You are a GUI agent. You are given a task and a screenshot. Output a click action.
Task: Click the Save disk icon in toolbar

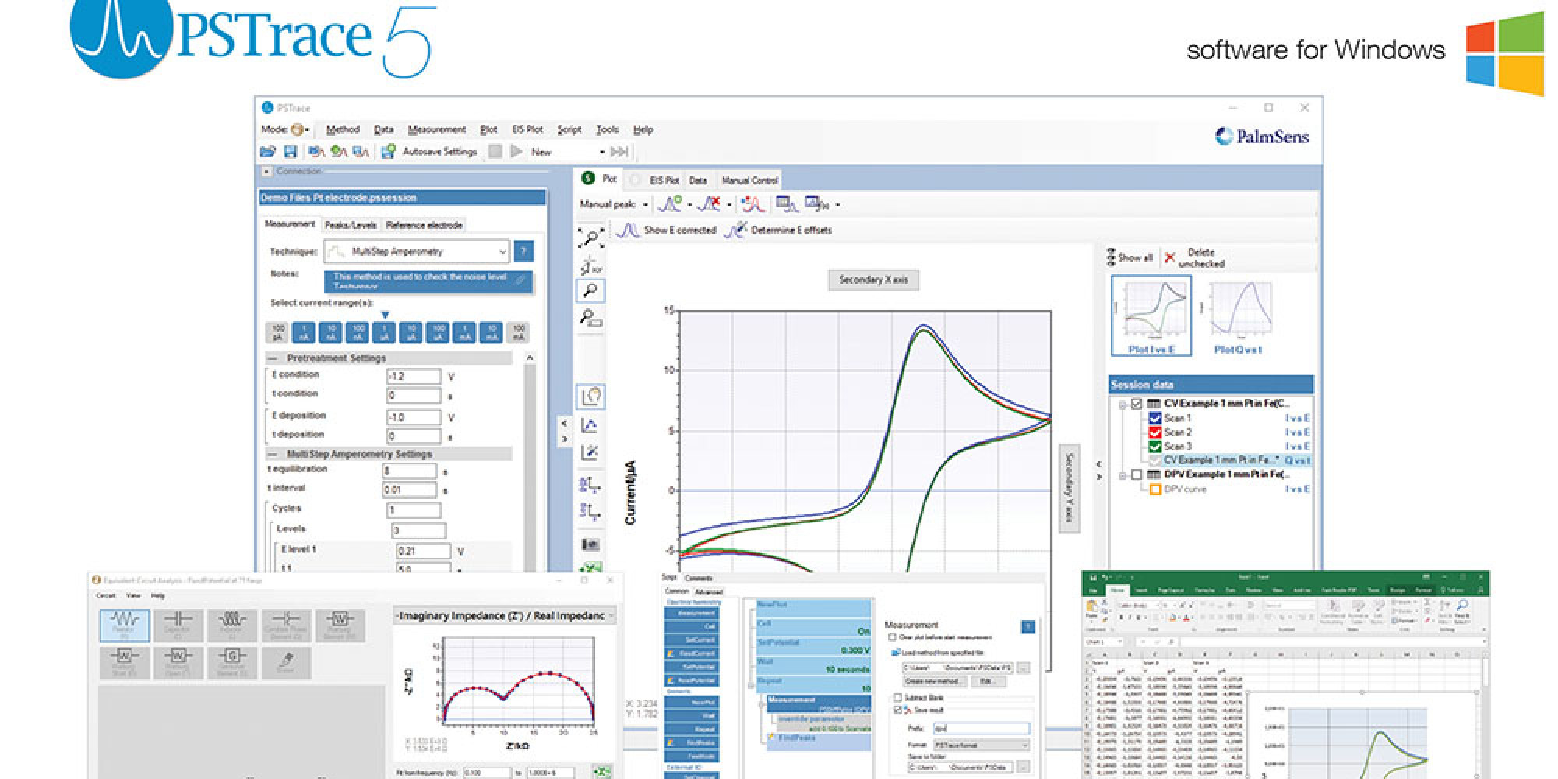[290, 152]
